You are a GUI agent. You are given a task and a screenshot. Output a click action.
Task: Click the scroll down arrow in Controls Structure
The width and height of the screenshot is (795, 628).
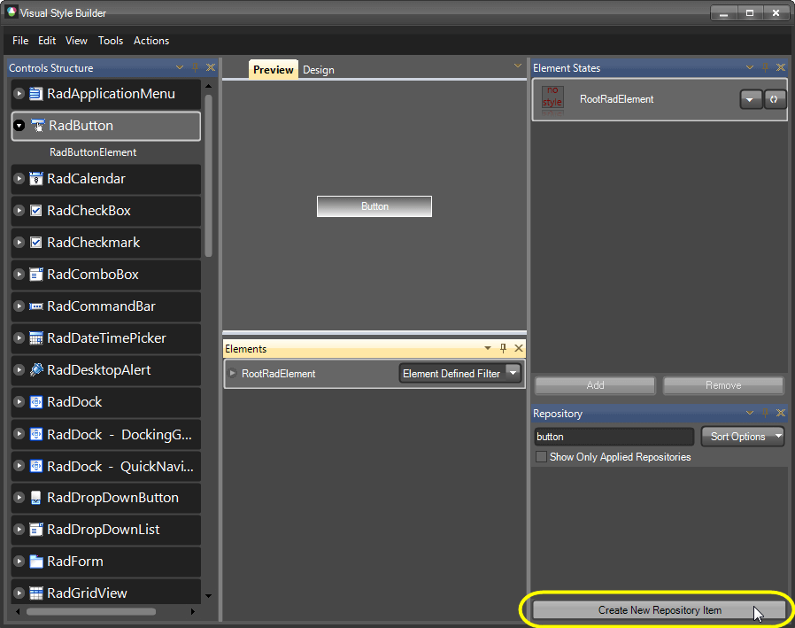point(208,595)
